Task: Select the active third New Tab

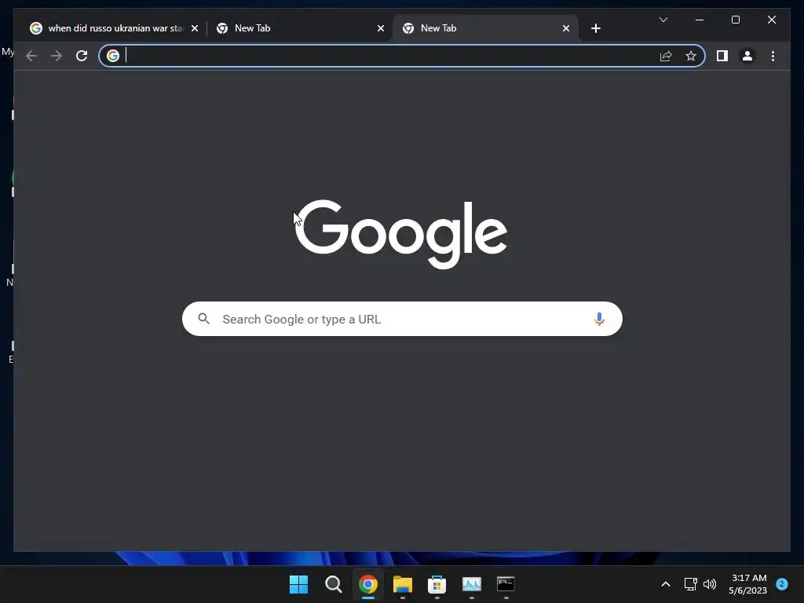Action: 485,28
